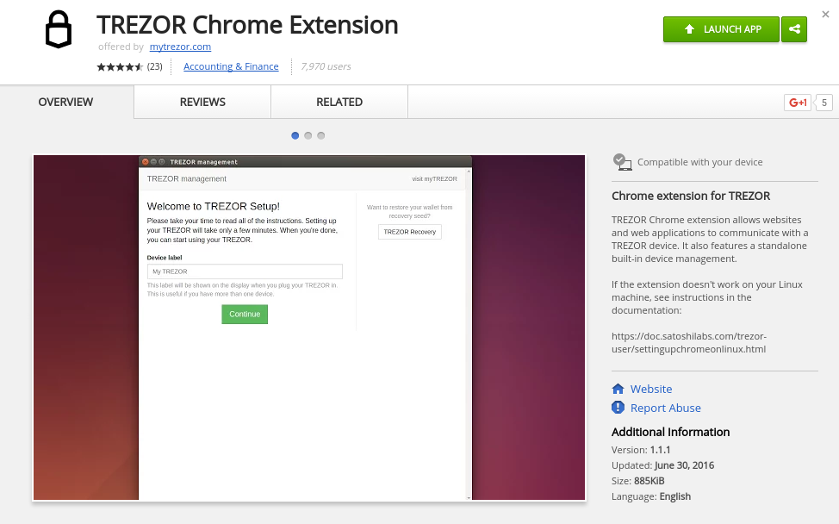Click the Report Abuse link
Viewport: 839px width, 524px height.
click(x=665, y=408)
